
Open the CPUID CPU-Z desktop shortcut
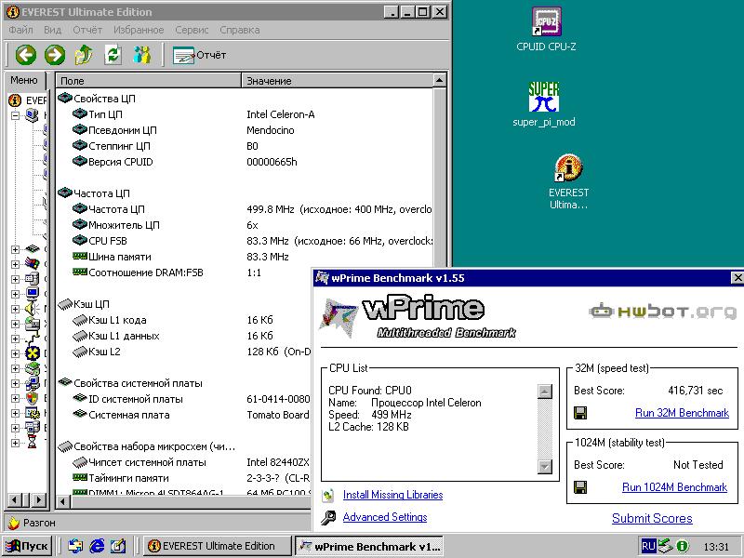546,30
